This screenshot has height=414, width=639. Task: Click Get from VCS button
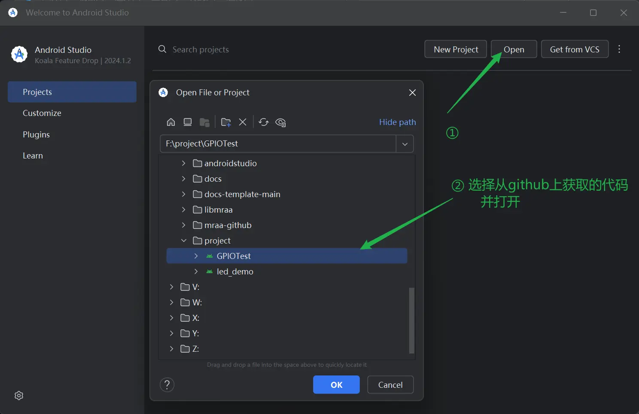pyautogui.click(x=575, y=49)
